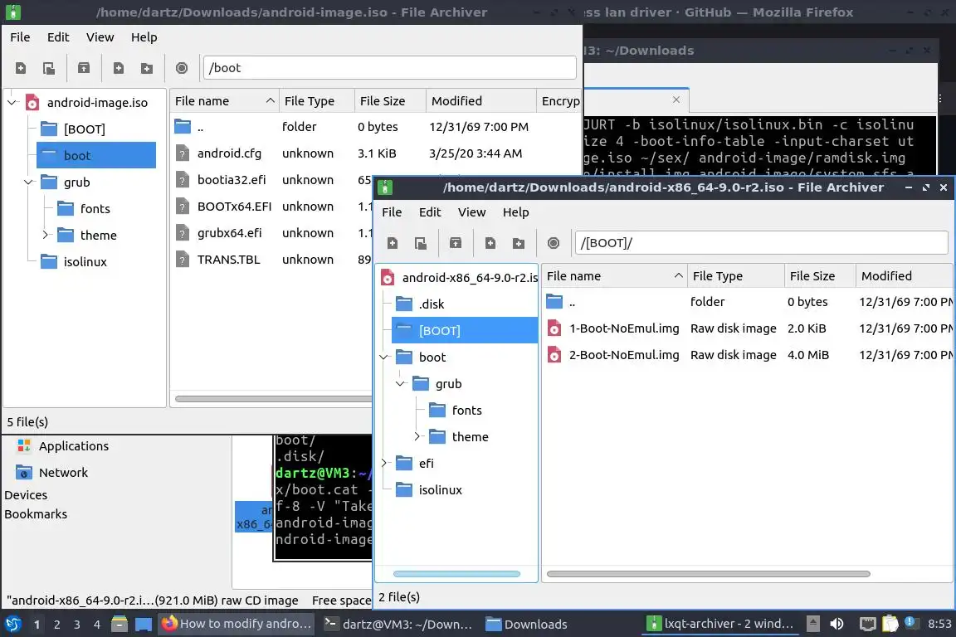
Task: Click New archive icon in android-x86_64 window
Action: pos(393,243)
